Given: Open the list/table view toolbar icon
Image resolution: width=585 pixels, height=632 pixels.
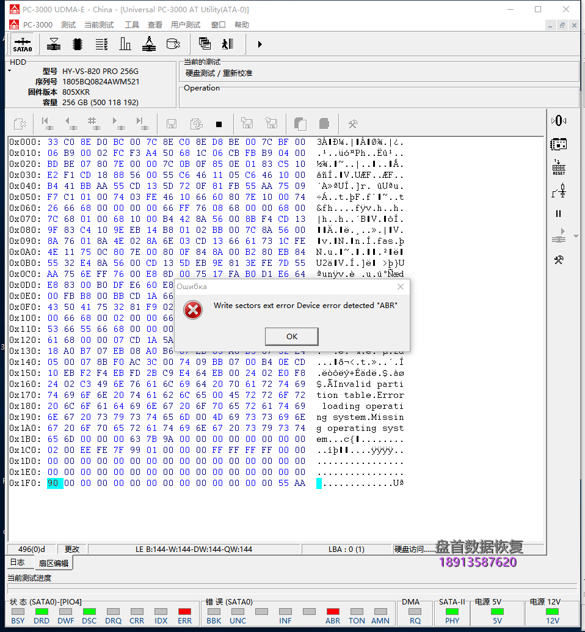Looking at the screenshot, I should [x=101, y=44].
